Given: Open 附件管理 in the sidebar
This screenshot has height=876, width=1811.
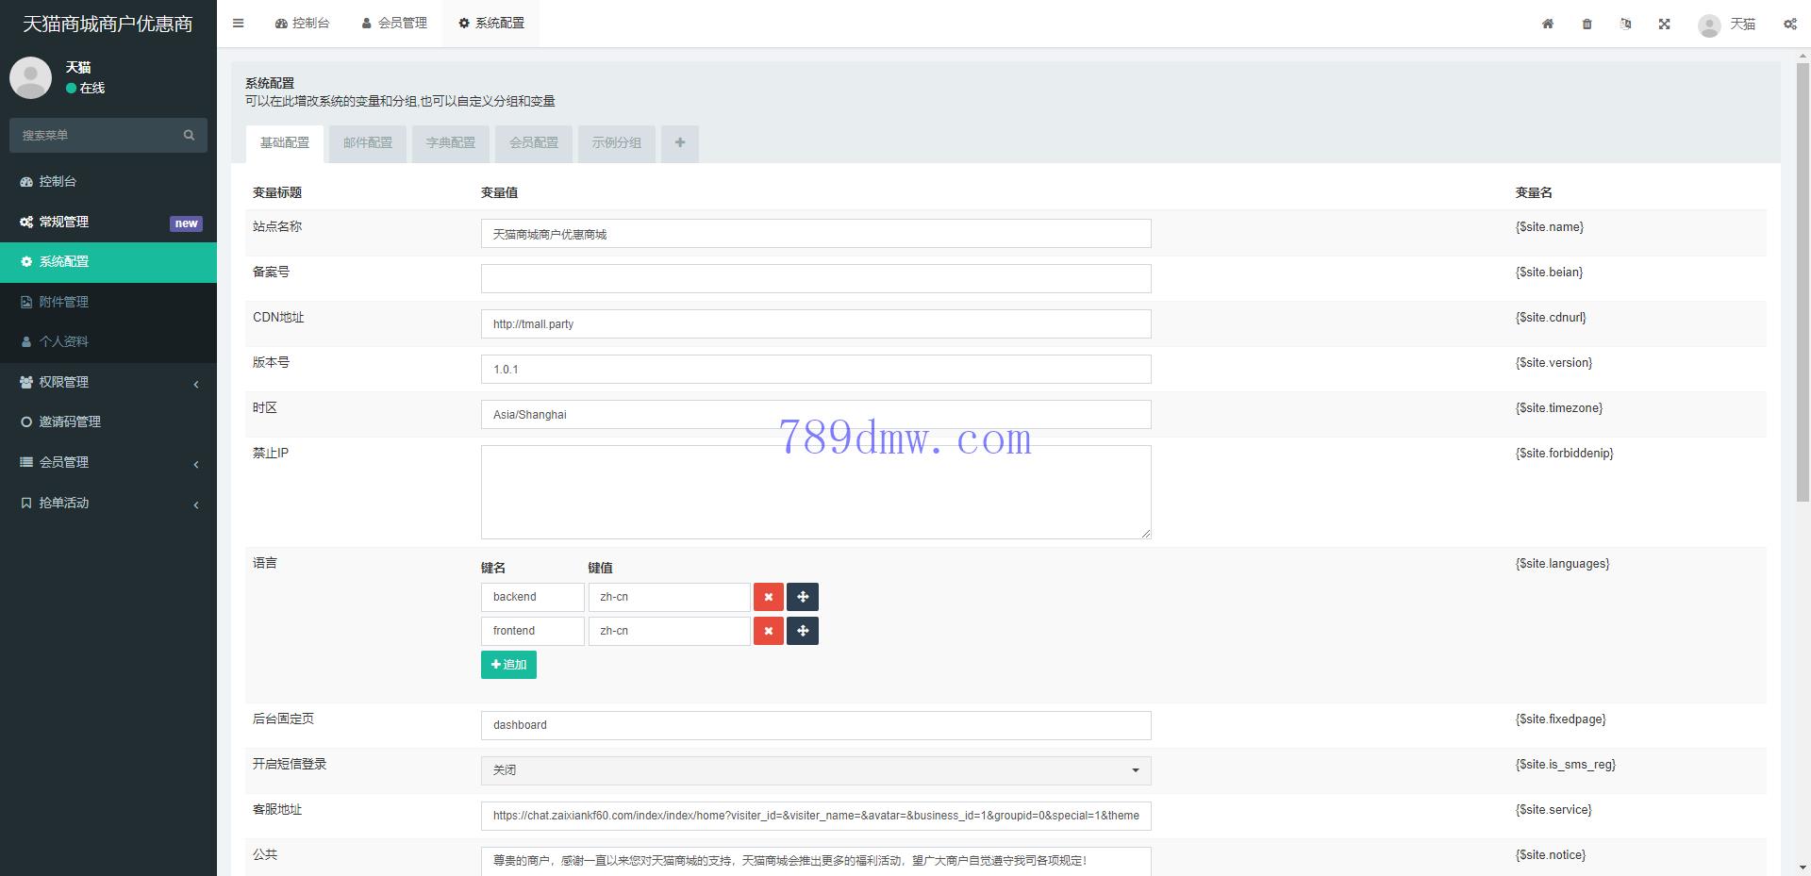Looking at the screenshot, I should tap(64, 302).
